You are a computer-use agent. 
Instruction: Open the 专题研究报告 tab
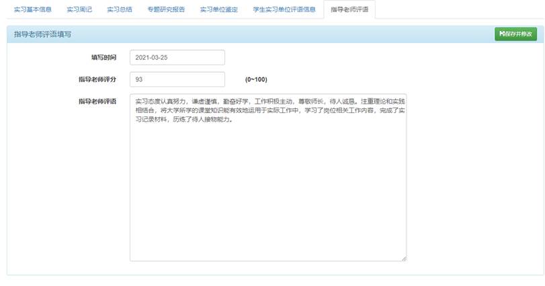(165, 10)
